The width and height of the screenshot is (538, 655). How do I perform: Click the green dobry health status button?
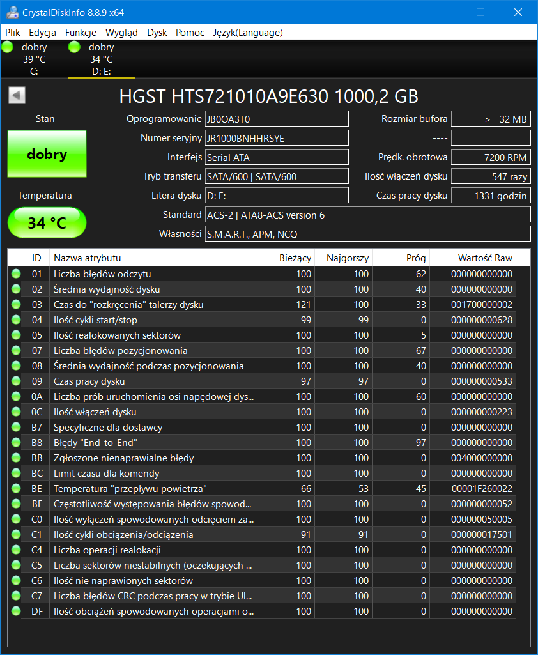[x=47, y=154]
